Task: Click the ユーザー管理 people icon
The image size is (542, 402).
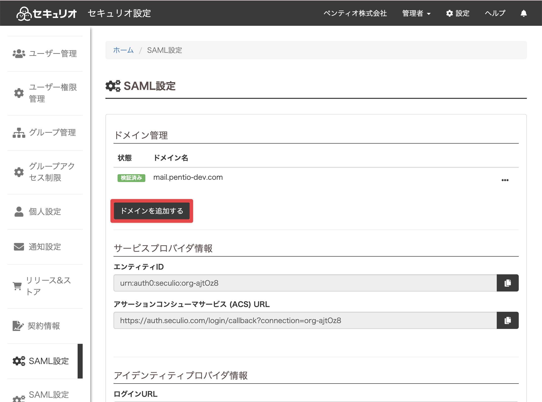Action: tap(19, 54)
